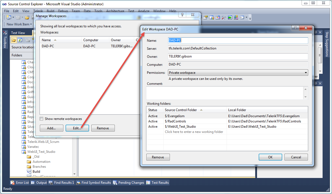
Task: Open the Find Symbol Results tab
Action: 94,182
